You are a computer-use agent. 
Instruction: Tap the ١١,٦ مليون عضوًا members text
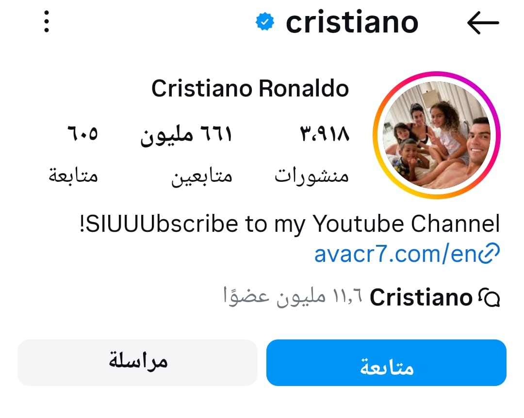click(x=293, y=296)
